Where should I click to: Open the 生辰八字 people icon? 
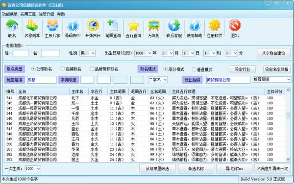52,25
